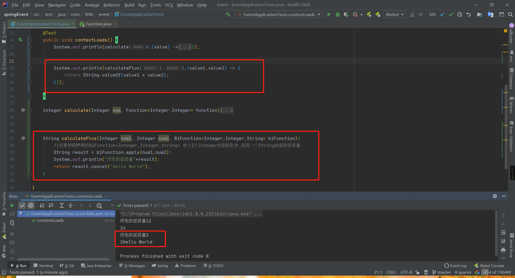Collapse all test nodes icon
The width and height of the screenshot is (515, 278).
pos(71,205)
